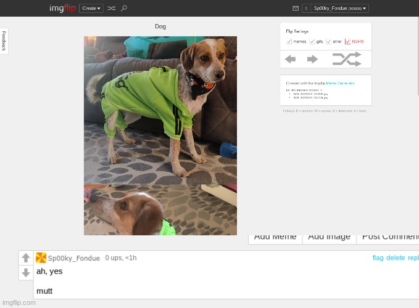
Task: Open the Meme Generator link
Action: pos(340,83)
